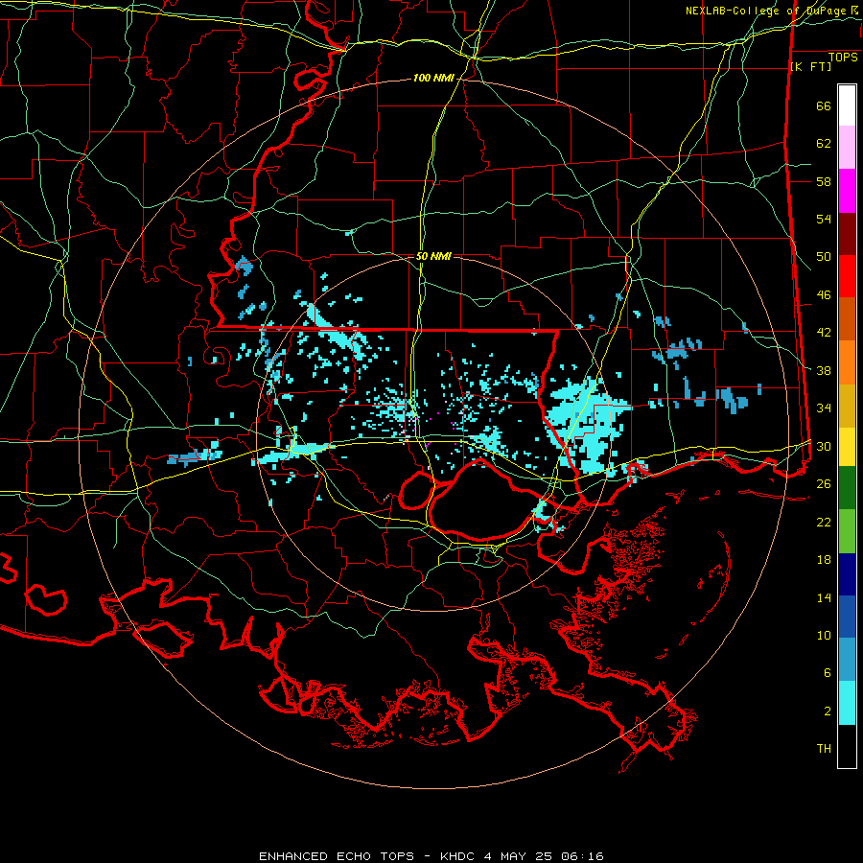Click the legend value '30'

click(824, 446)
